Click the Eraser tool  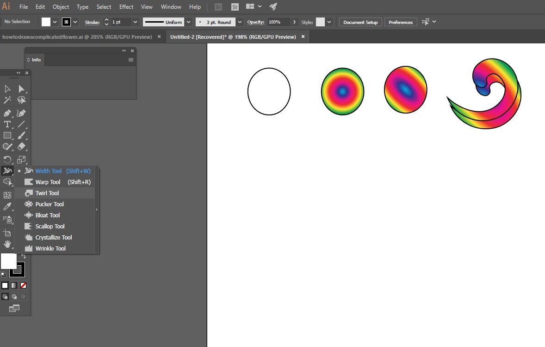coord(21,146)
